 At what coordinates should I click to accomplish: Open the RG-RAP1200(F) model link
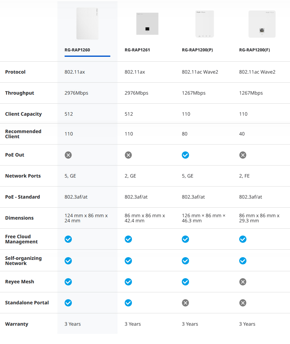(x=255, y=50)
